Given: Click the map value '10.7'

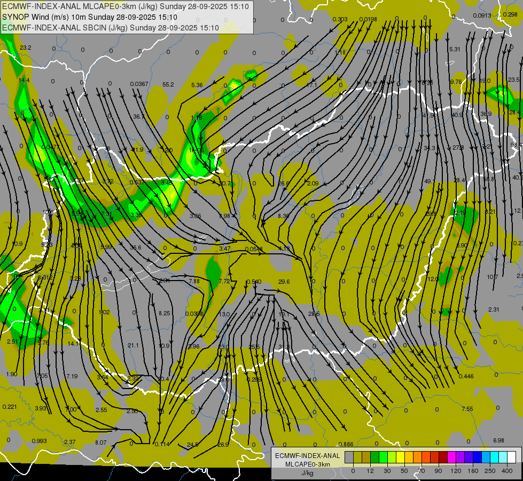Looking at the screenshot, I should (493, 277).
